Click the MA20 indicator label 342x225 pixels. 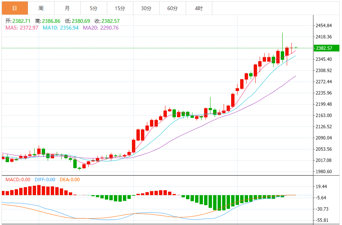(101, 28)
